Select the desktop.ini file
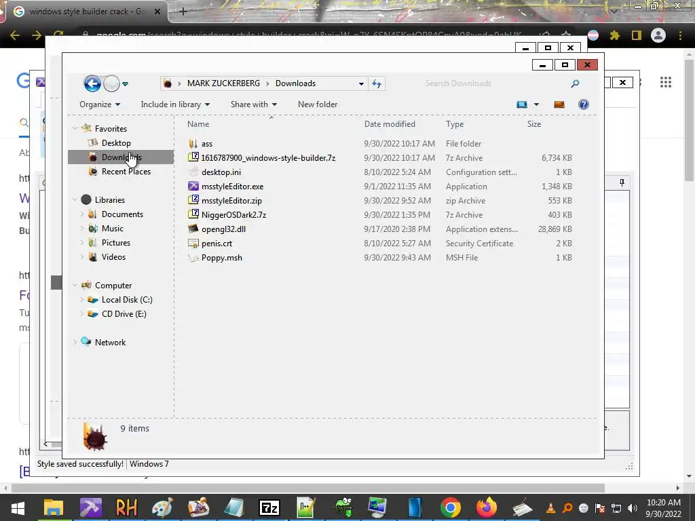Screen dimensions: 695x521 click(x=221, y=172)
